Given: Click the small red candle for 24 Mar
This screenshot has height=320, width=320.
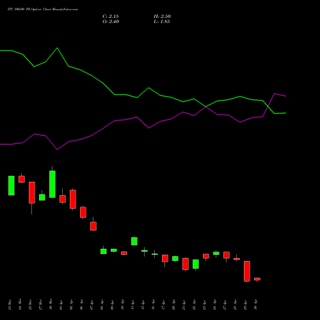Looking at the screenshot, I should (22, 179).
